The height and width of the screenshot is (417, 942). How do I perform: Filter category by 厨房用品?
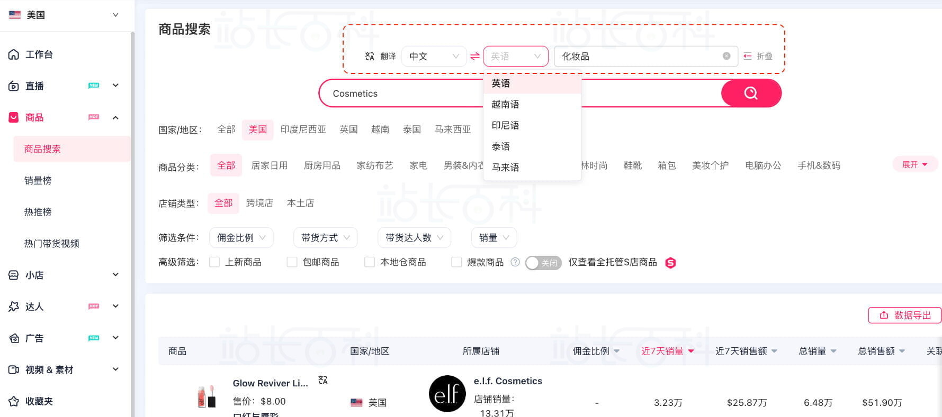[x=322, y=165]
